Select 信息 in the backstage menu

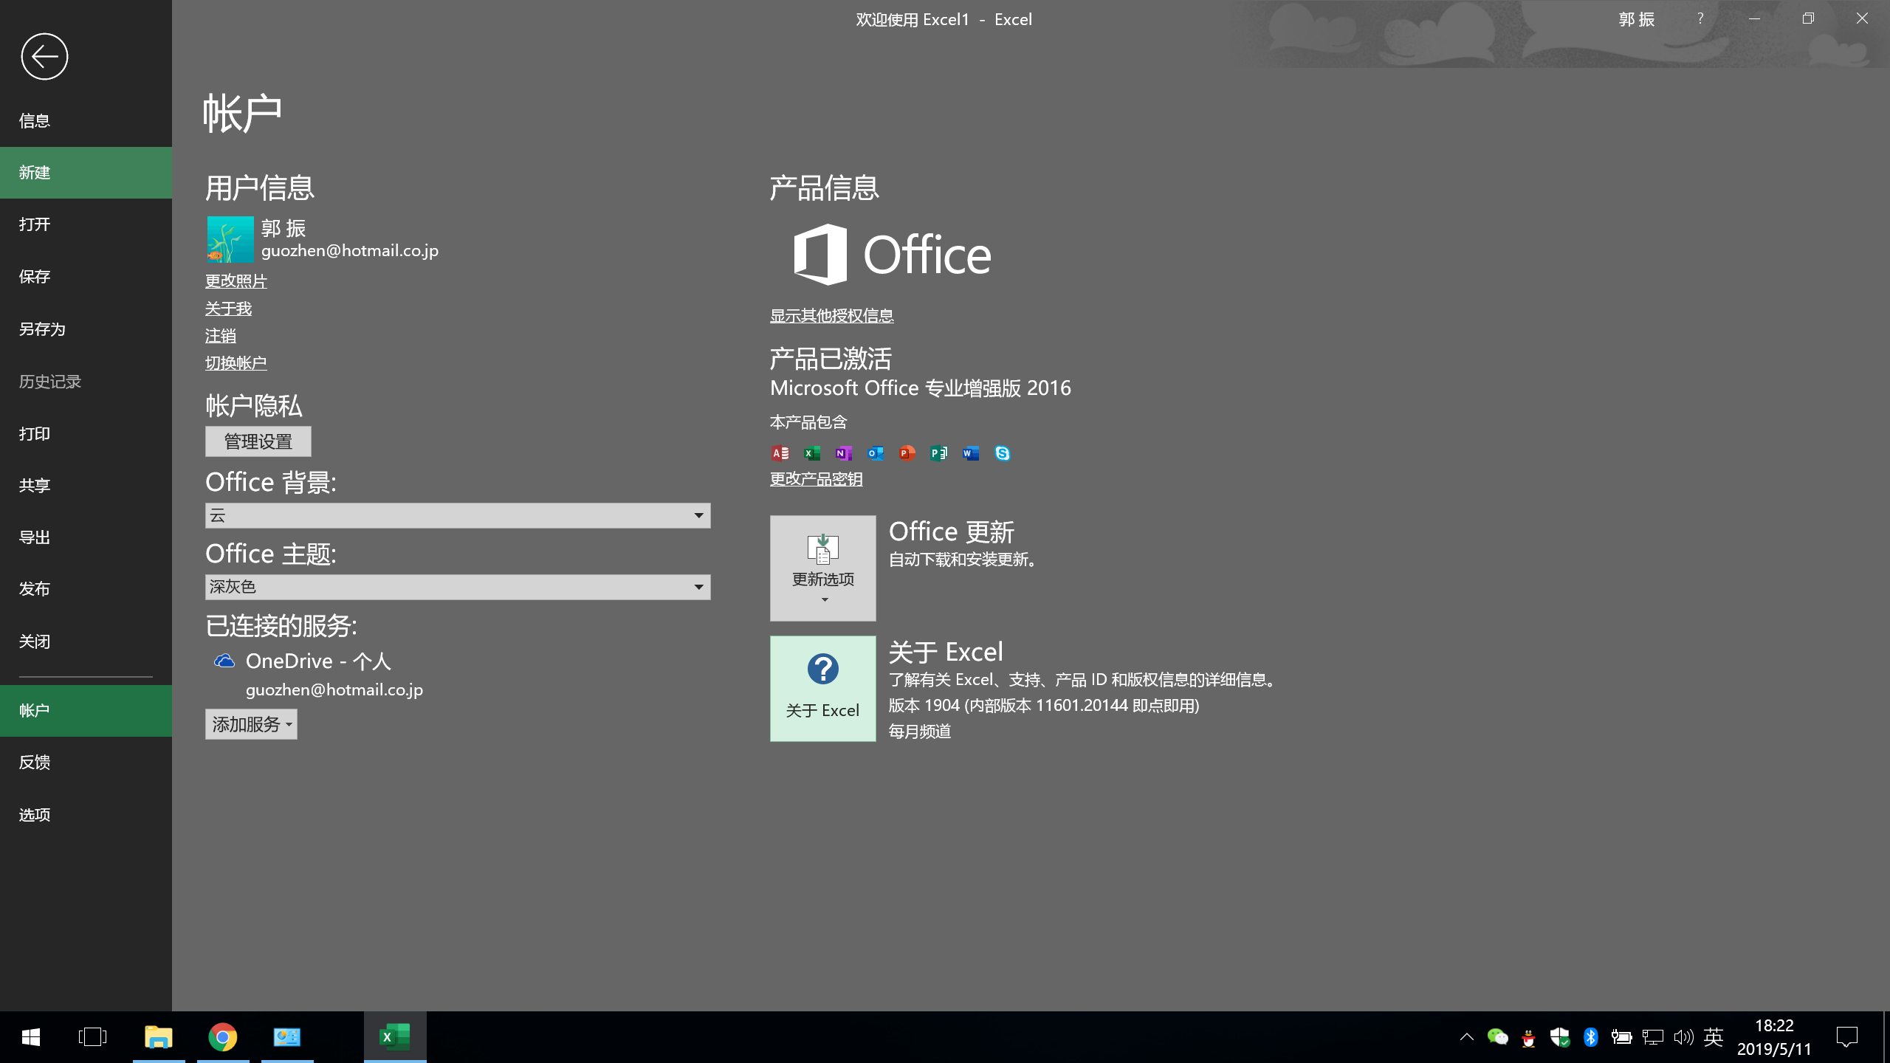coord(86,120)
